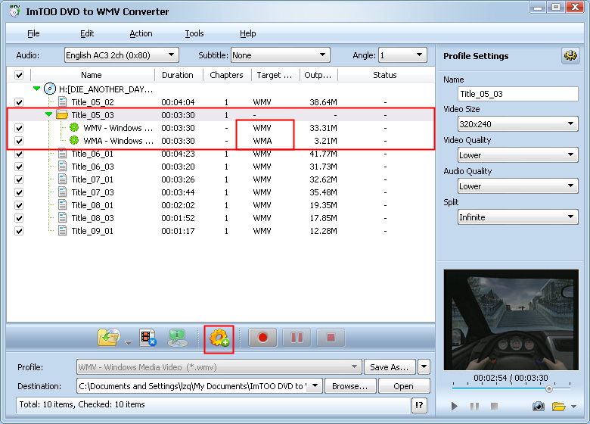Click the remove video film icon
590x424 pixels.
(x=147, y=338)
